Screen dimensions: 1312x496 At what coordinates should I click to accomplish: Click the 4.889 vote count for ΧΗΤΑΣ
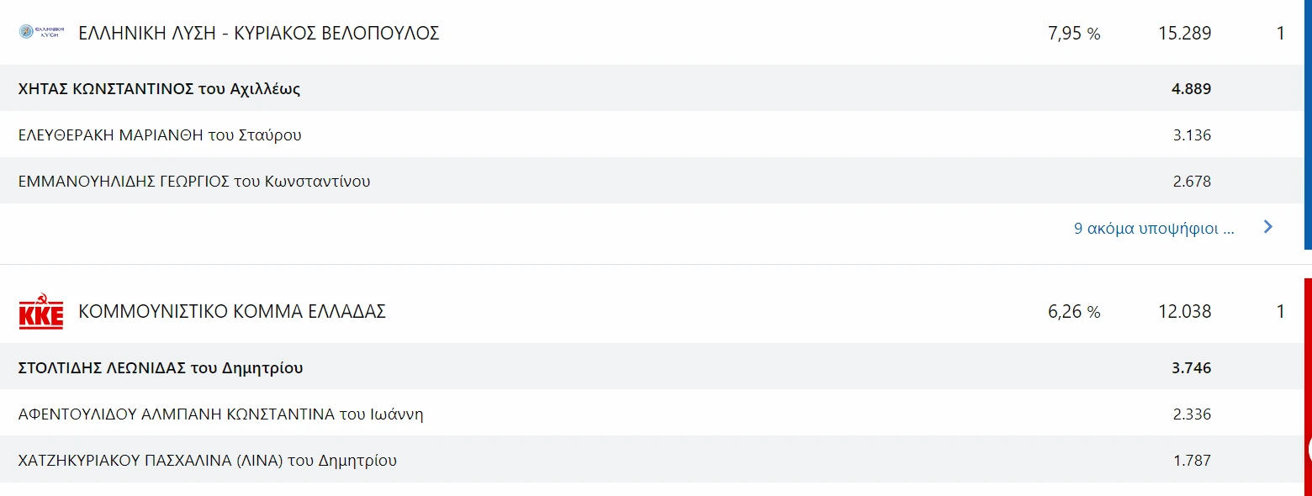pyautogui.click(x=1191, y=88)
